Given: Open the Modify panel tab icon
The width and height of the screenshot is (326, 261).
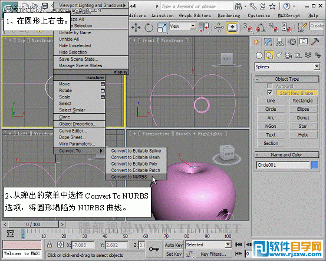Looking at the screenshot, I should click(x=268, y=42).
